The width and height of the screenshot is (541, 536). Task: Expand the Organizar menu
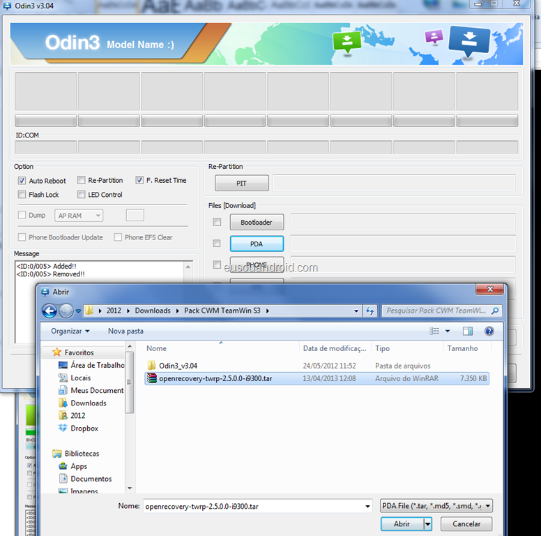[70, 331]
